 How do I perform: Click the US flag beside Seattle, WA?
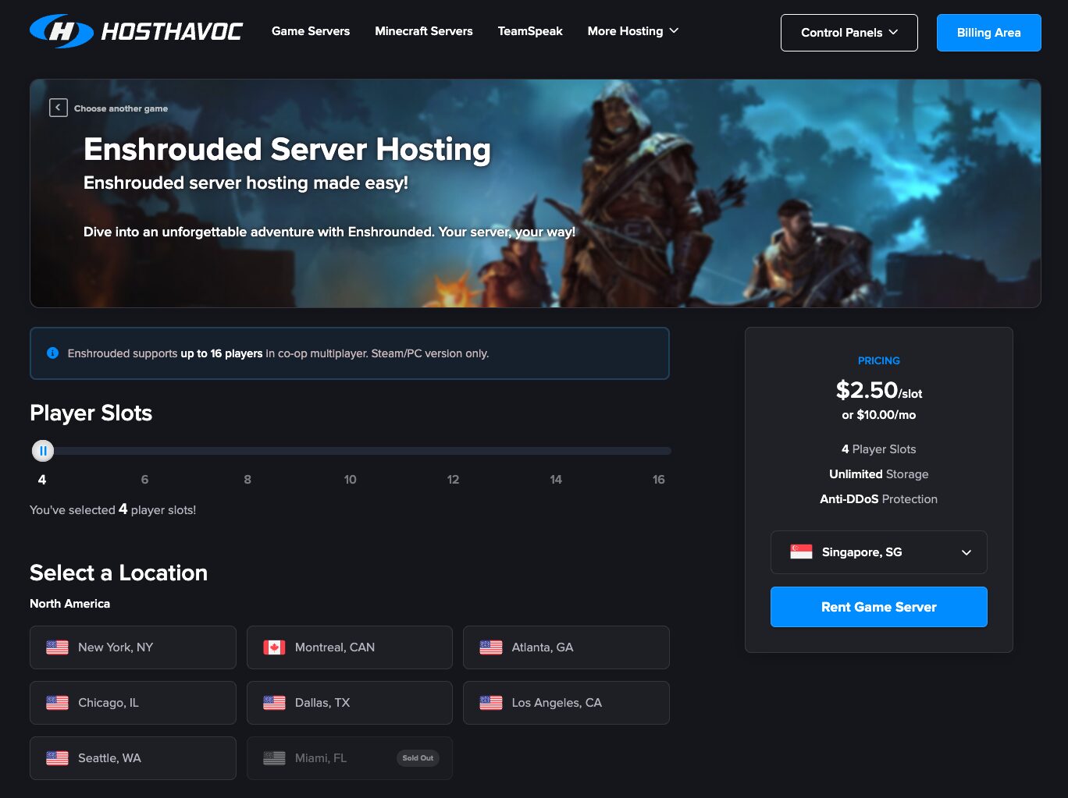[57, 758]
